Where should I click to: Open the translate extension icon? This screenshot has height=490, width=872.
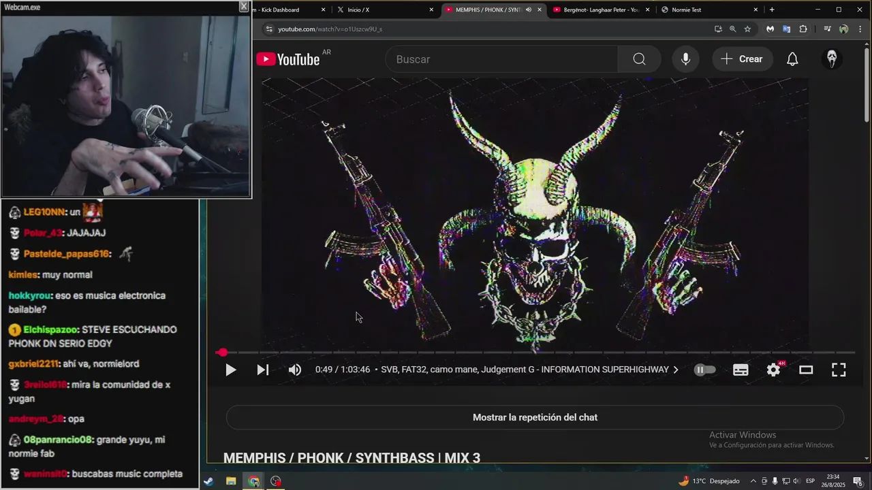(x=787, y=29)
